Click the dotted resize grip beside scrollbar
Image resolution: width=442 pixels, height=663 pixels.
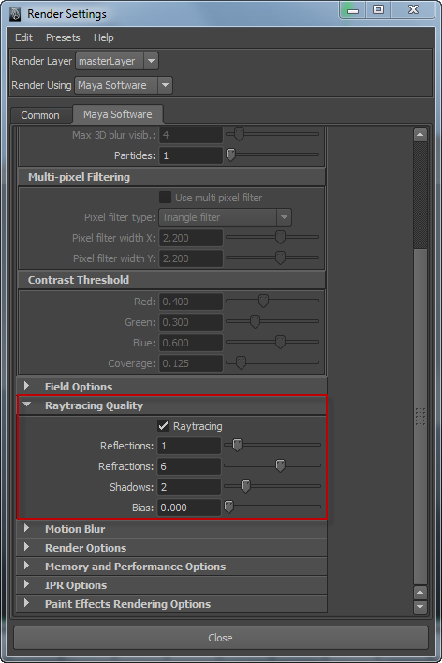(420, 417)
